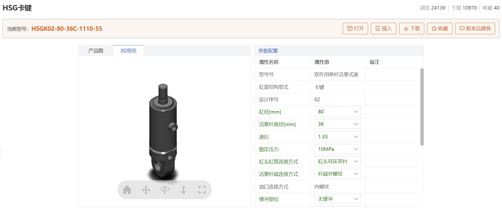Click the HSG卡键 page title
Viewport: 502px width, 211px height.
pyautogui.click(x=17, y=8)
